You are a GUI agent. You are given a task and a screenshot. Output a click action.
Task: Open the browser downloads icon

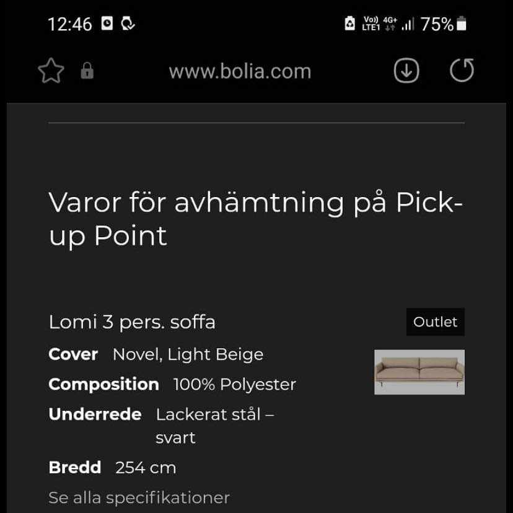tap(406, 71)
